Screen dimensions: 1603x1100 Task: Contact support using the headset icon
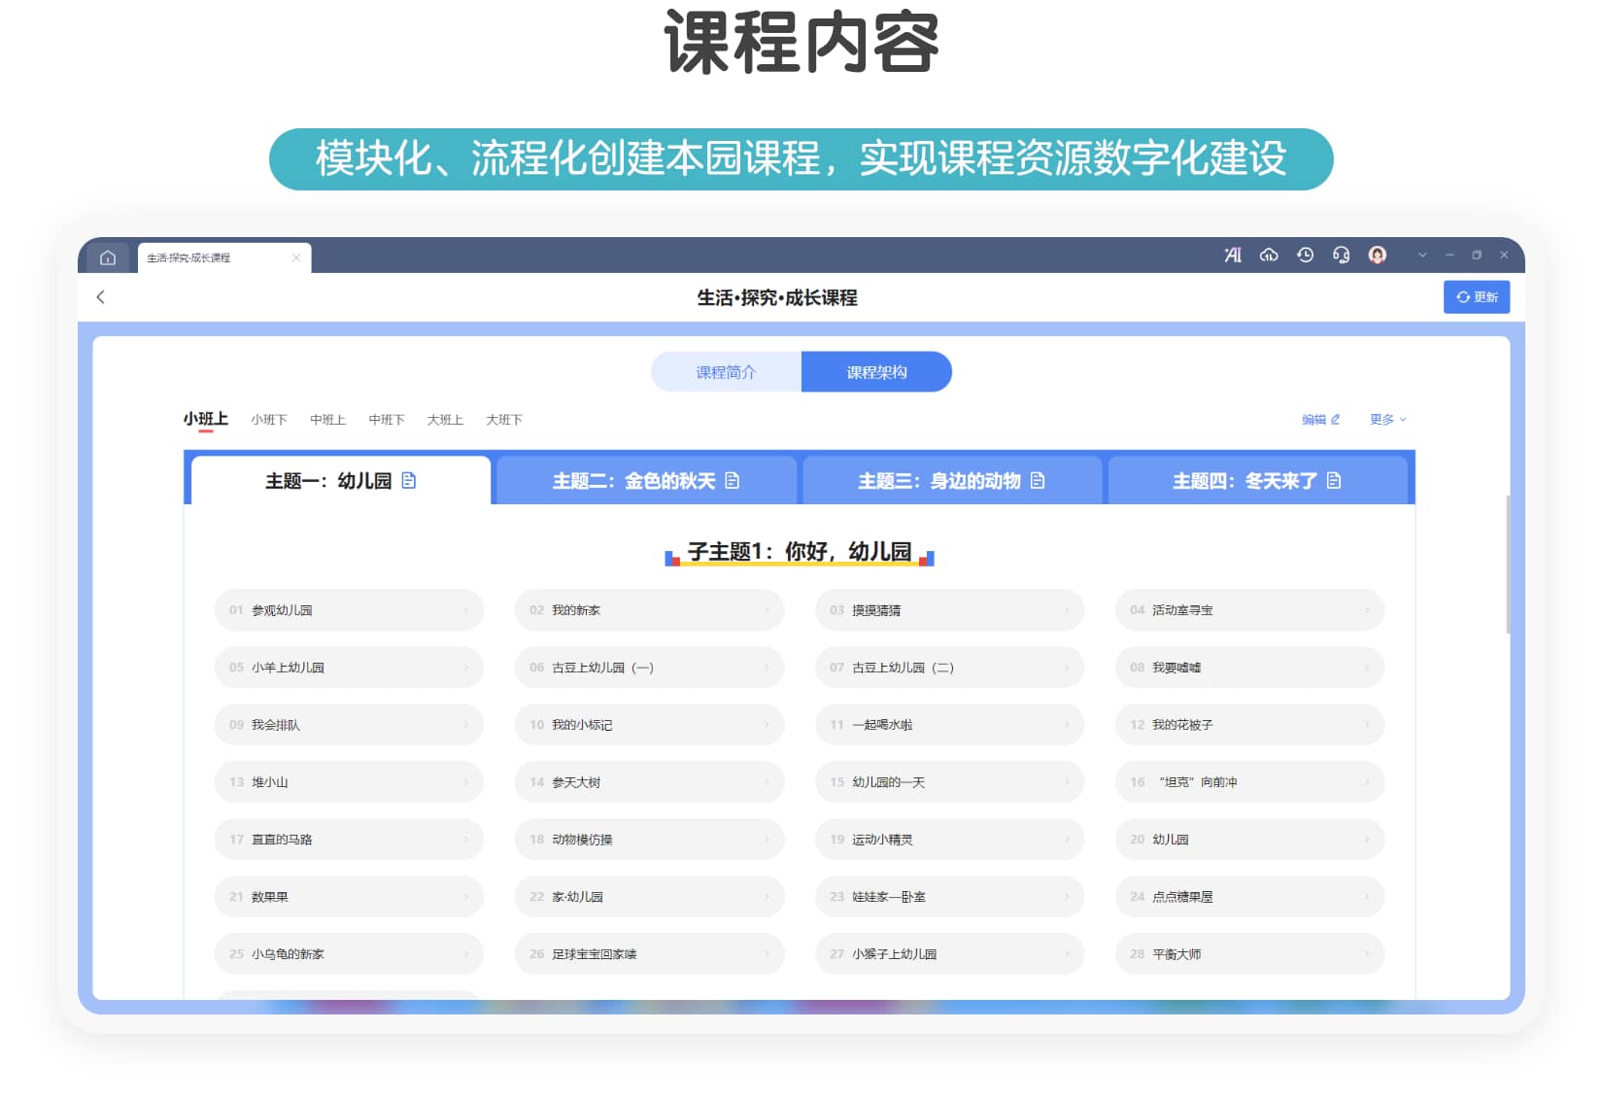1341,255
